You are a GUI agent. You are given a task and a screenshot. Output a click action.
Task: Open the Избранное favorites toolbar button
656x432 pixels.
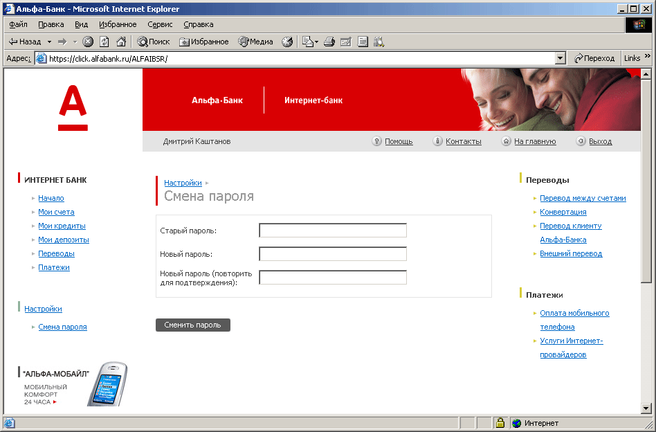tap(203, 42)
